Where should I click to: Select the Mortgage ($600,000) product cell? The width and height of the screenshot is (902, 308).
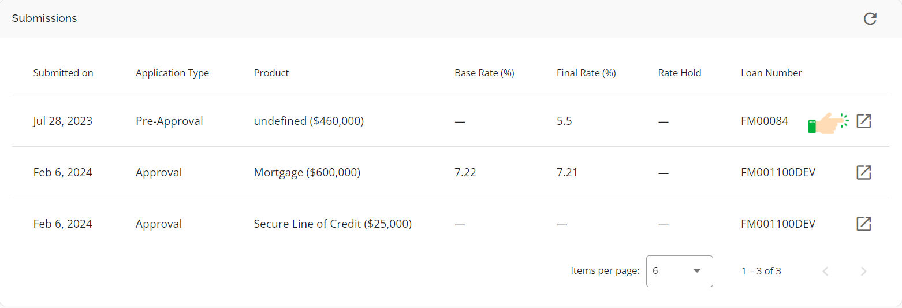click(x=307, y=172)
